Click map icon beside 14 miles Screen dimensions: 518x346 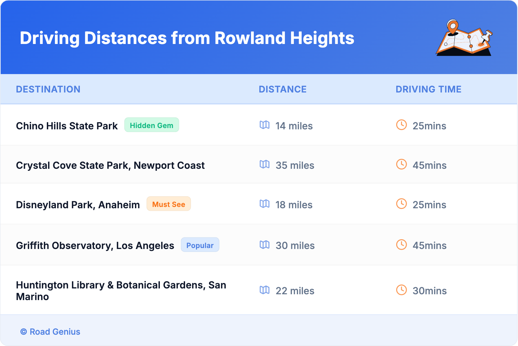(x=264, y=125)
